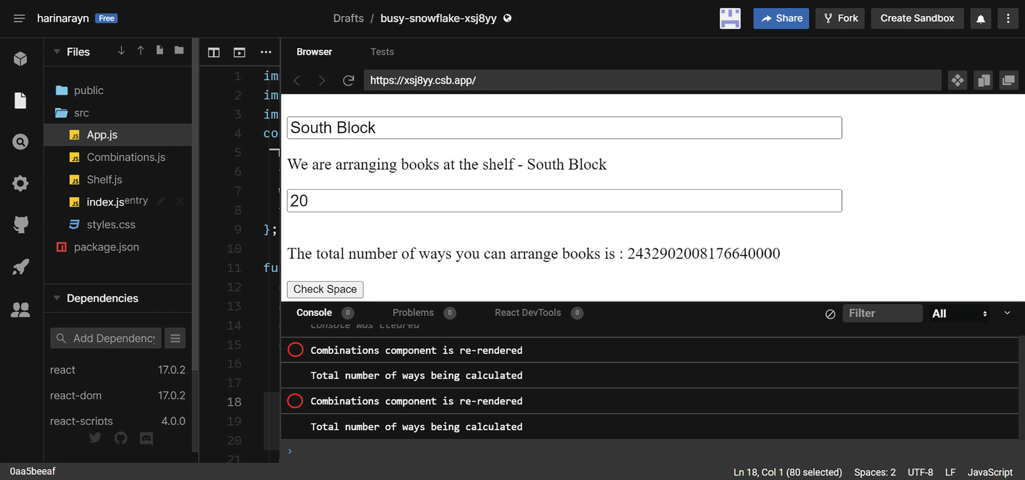Open the GitHub panel in sidebar
The width and height of the screenshot is (1025, 480).
tap(20, 225)
